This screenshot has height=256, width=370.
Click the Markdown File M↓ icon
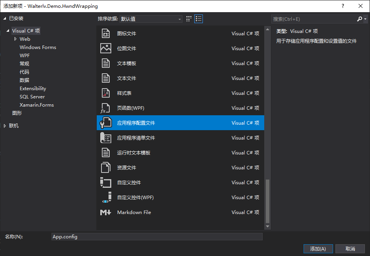105,212
